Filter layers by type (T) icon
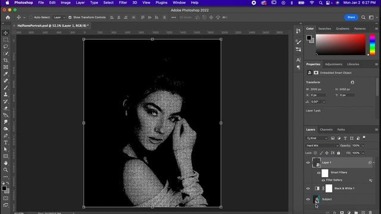This screenshot has height=214, width=381. (345, 138)
